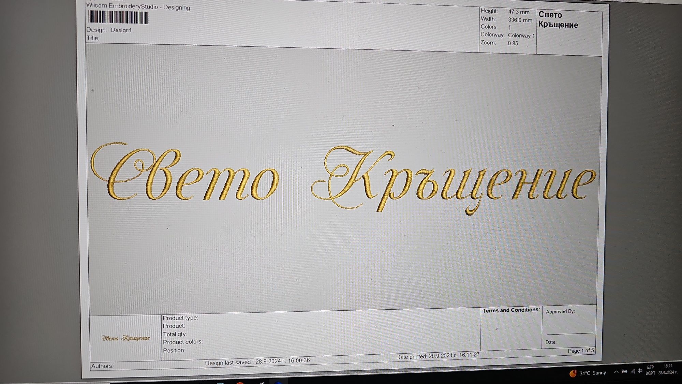This screenshot has width=682, height=384.
Task: Open the weather widget showing 31°C Sunny
Action: coord(588,373)
